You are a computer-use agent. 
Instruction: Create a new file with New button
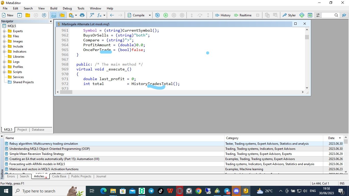click(x=8, y=15)
